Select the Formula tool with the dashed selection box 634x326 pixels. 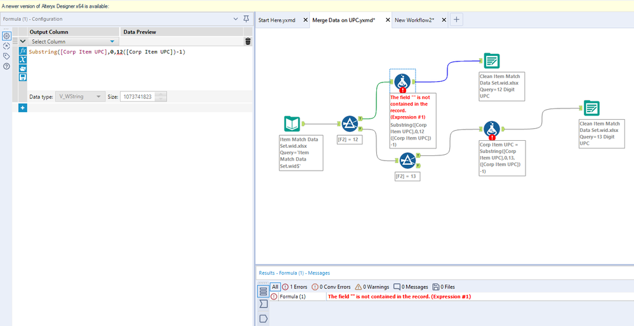click(403, 81)
